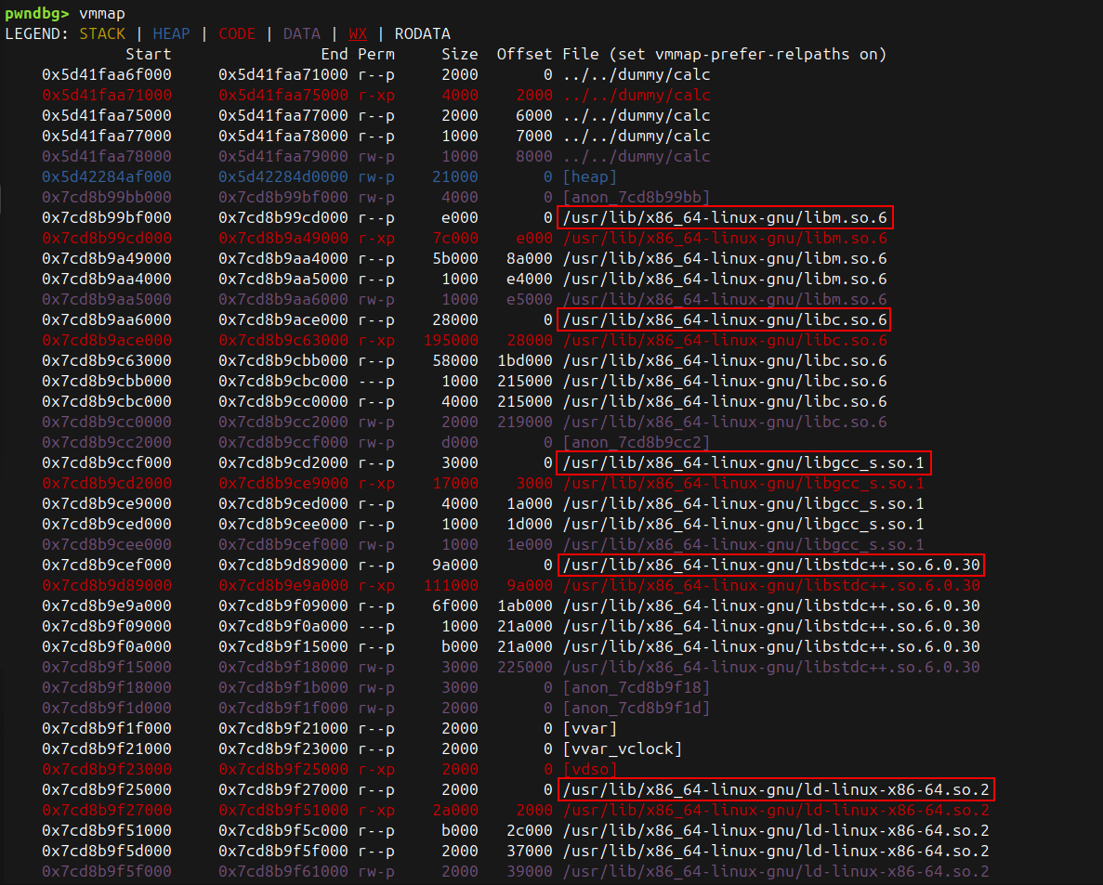The height and width of the screenshot is (885, 1103).
Task: Click the RODATA legend label
Action: click(x=423, y=34)
